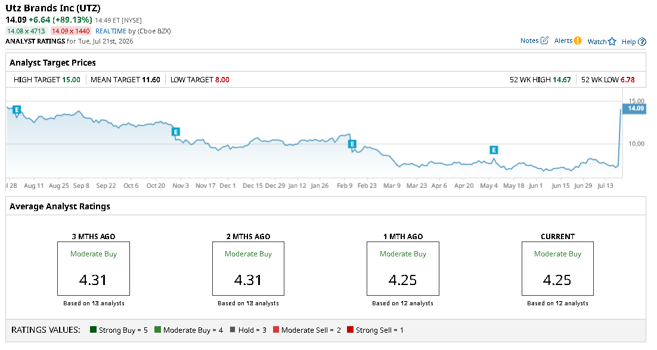
Task: Open the Notes pencil icon
Action: 544,41
